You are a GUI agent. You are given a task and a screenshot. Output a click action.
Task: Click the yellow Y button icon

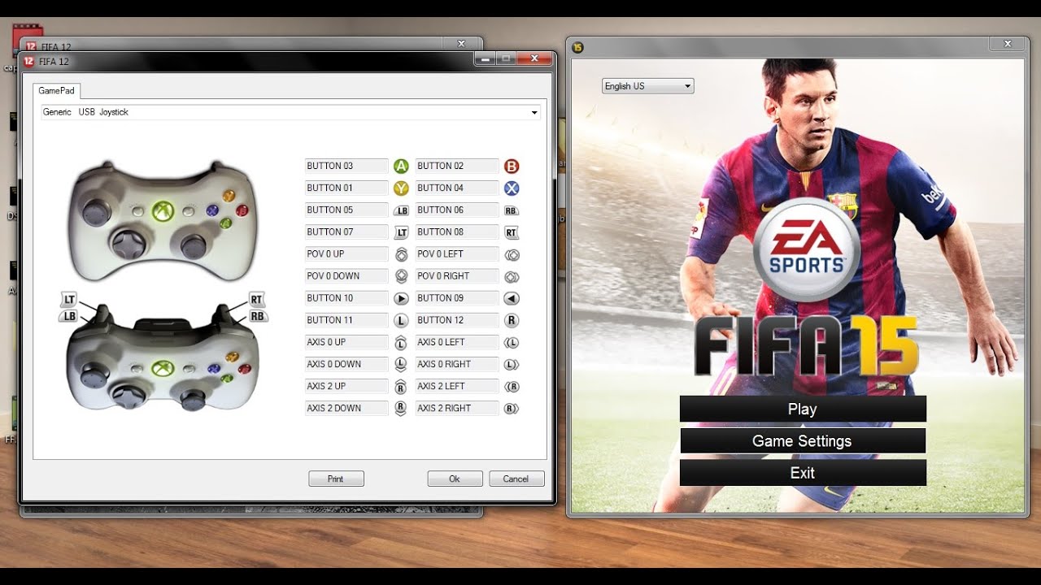click(x=401, y=188)
